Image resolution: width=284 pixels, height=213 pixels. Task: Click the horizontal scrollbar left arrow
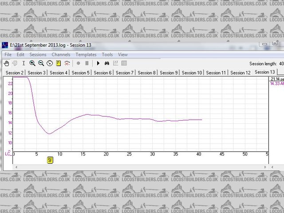click(x=16, y=167)
